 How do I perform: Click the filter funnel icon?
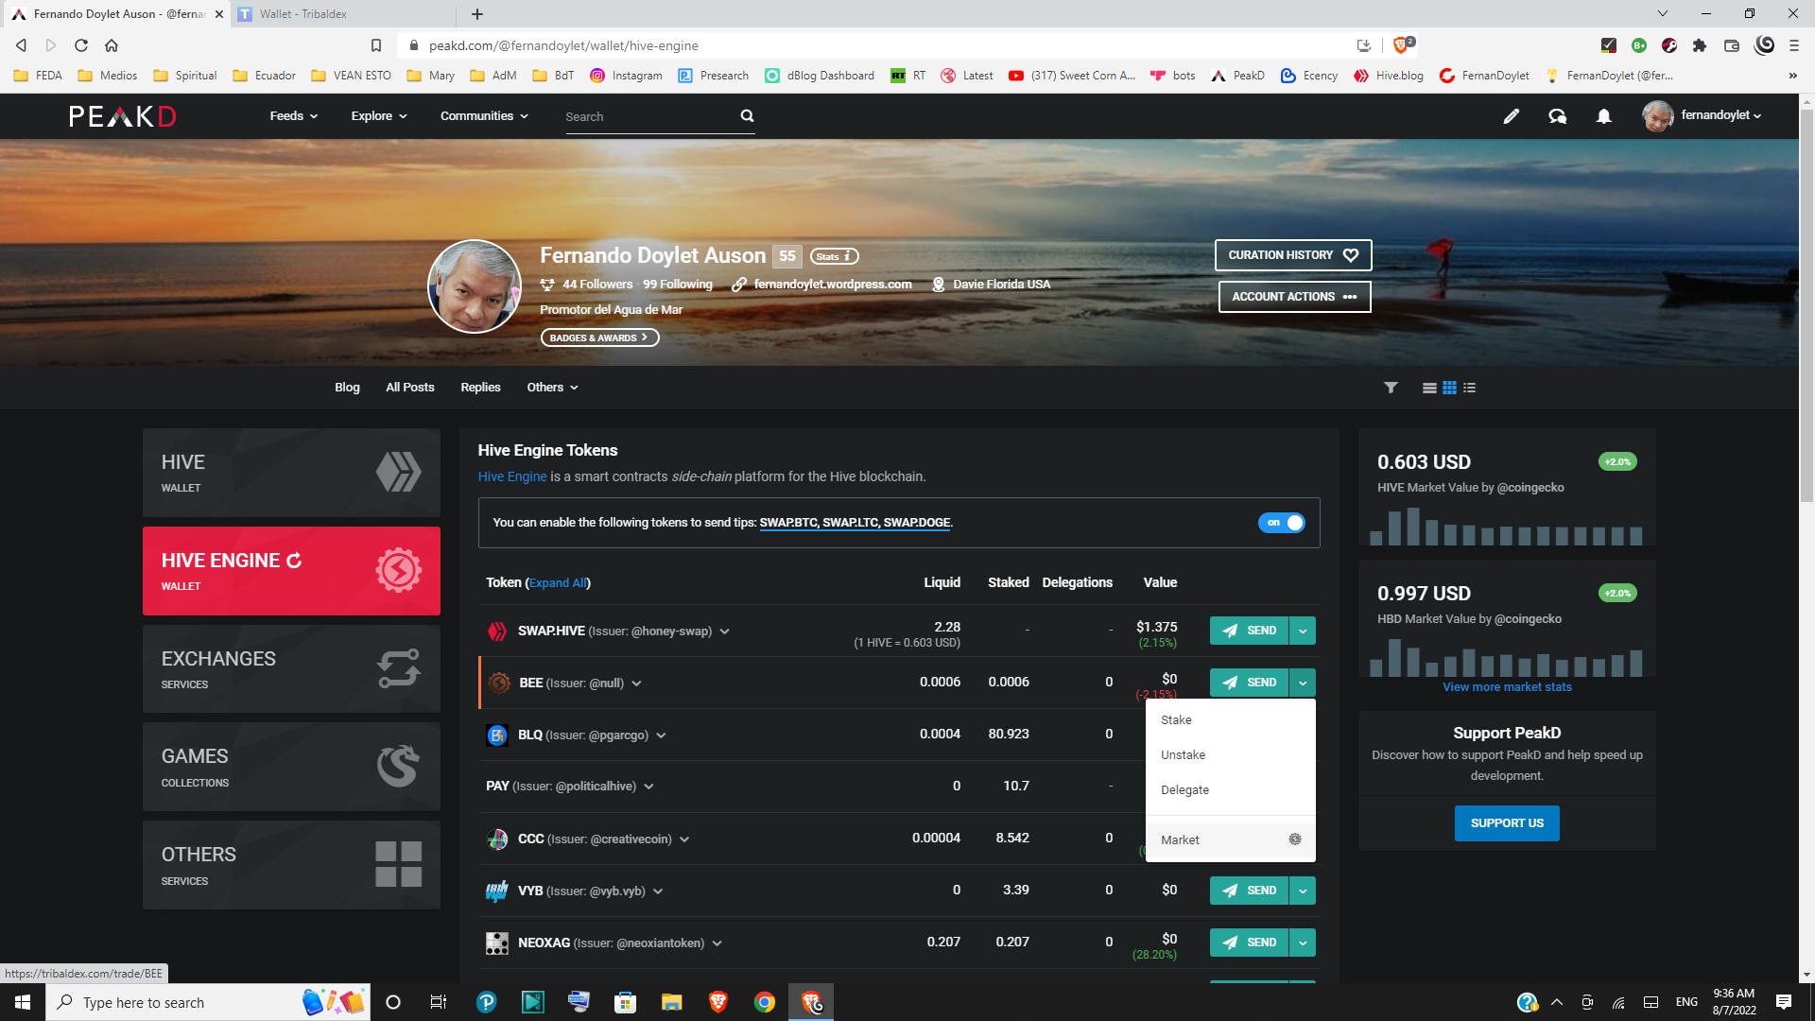(1391, 388)
